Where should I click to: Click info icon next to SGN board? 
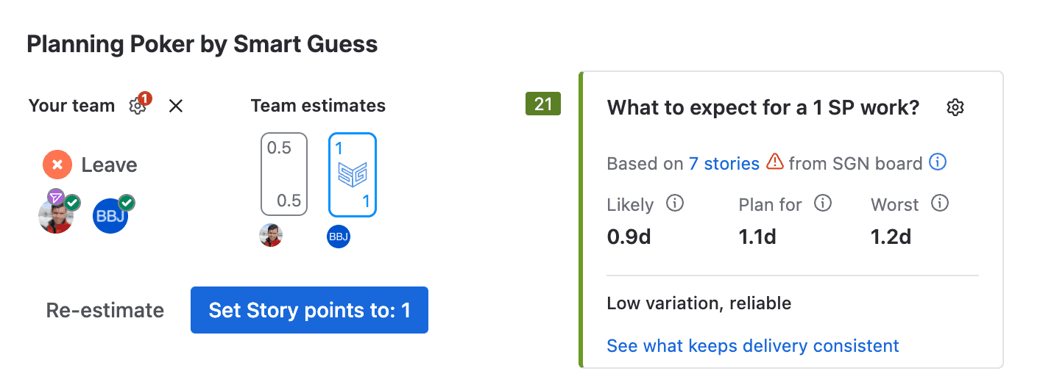[937, 162]
